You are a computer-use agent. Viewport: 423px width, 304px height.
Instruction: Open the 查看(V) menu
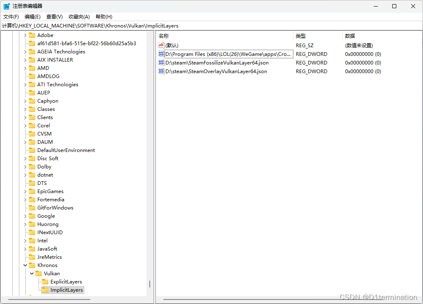pos(55,17)
